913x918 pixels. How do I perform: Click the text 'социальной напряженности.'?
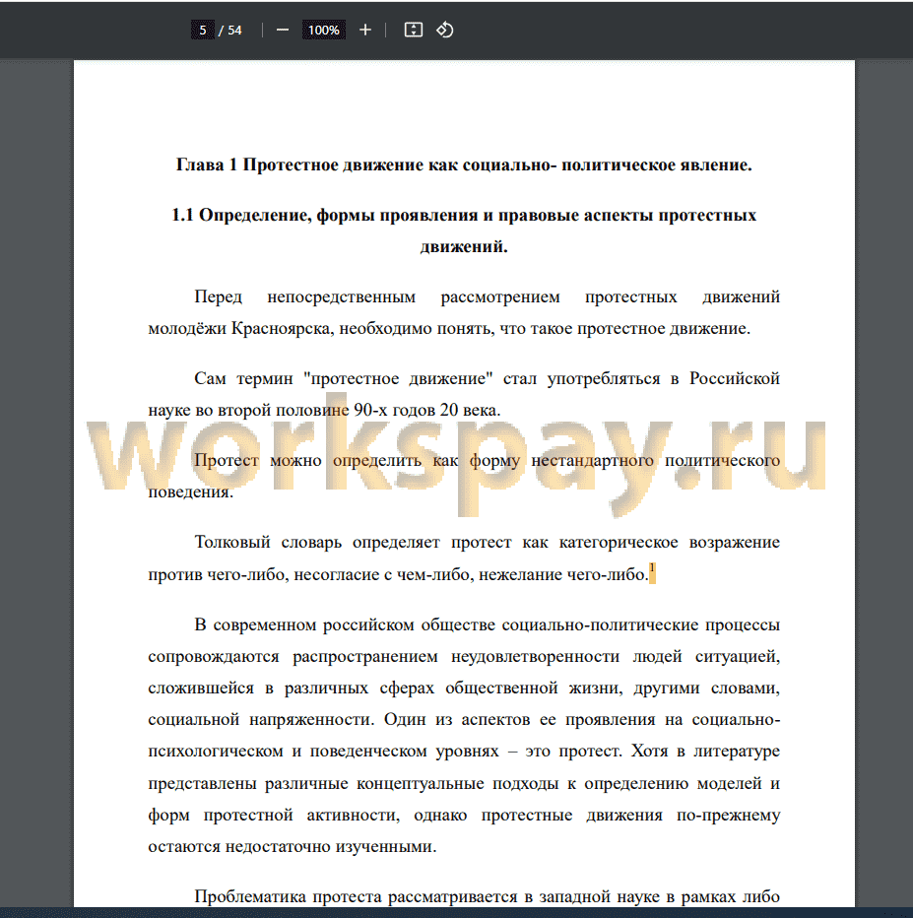pos(261,720)
